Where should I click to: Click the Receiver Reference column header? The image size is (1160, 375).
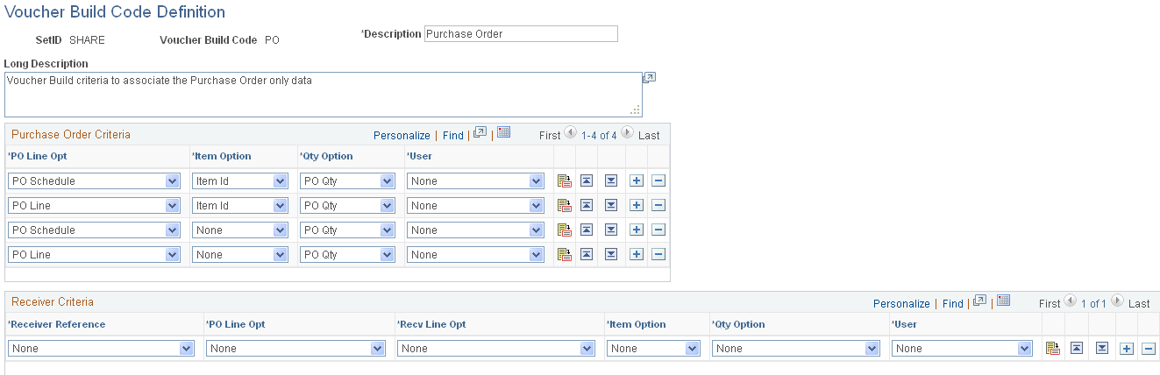click(x=56, y=324)
